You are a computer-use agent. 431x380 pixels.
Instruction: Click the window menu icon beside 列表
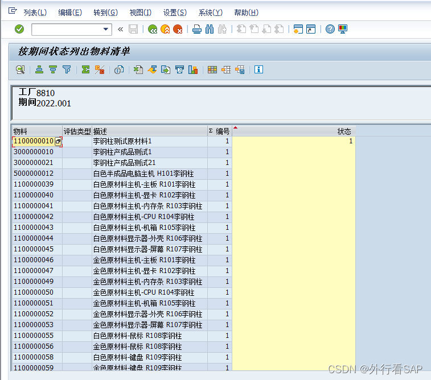coord(13,11)
